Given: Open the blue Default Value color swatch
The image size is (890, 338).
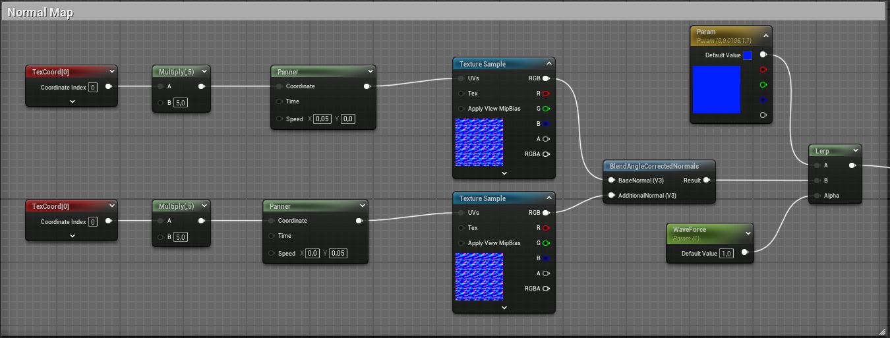Looking at the screenshot, I should click(748, 55).
